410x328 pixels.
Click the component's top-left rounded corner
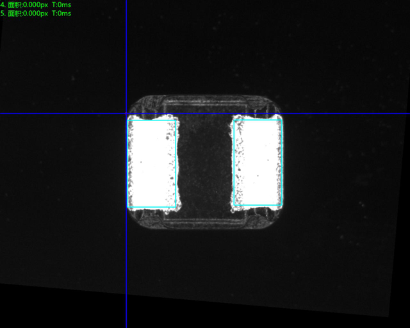pos(136,102)
